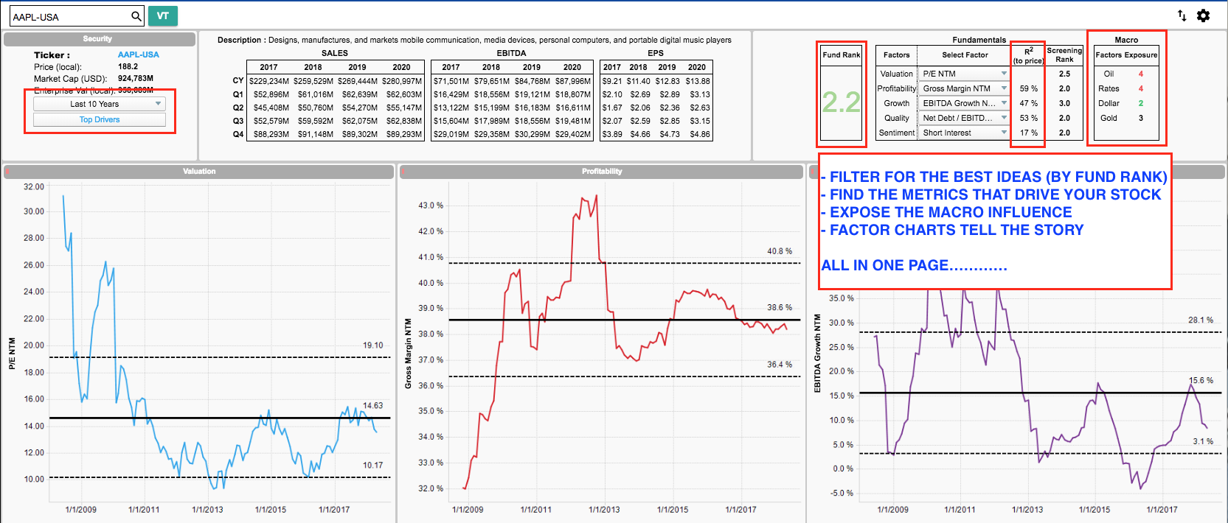The width and height of the screenshot is (1228, 523).
Task: Click the Screening Rank column header
Action: (1064, 55)
